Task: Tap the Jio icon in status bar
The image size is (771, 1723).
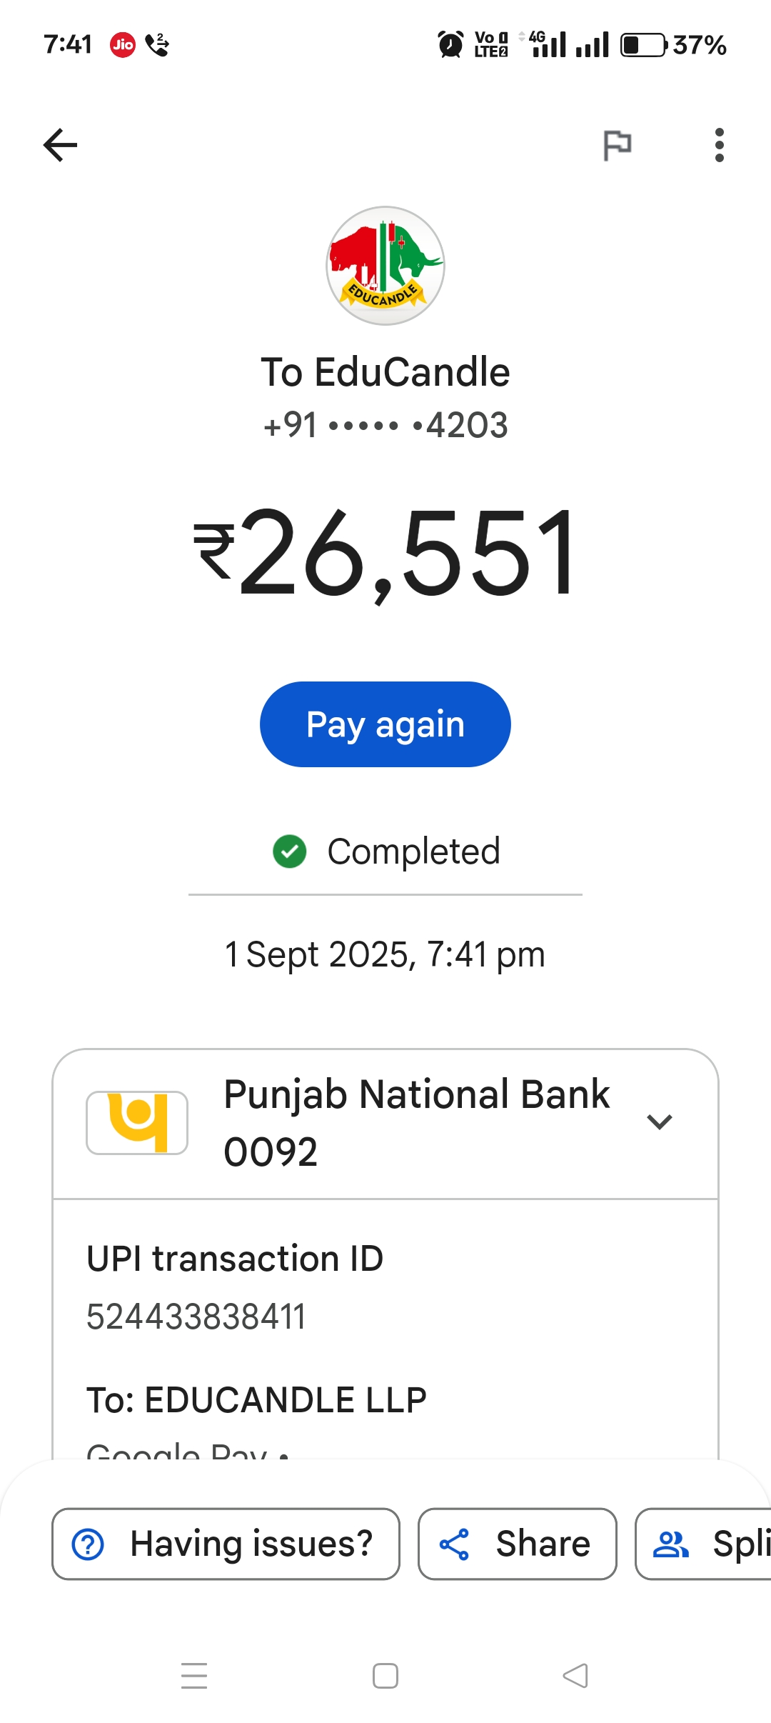Action: tap(123, 45)
